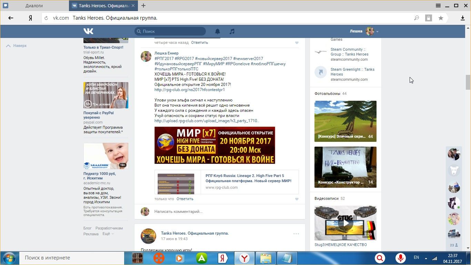Activate the red microphone voice icon
This screenshot has width=471, height=265.
[400, 258]
